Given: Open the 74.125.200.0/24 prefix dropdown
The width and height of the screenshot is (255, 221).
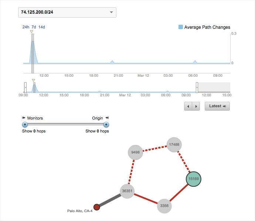Looking at the screenshot, I should point(67,13).
